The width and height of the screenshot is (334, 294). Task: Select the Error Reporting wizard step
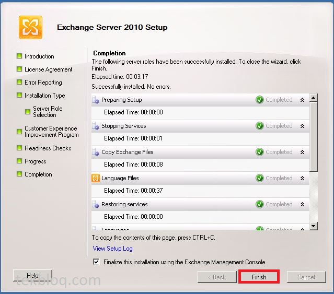pyautogui.click(x=43, y=83)
